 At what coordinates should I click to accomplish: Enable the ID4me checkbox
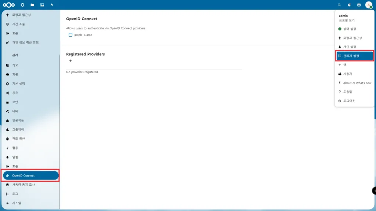click(70, 34)
